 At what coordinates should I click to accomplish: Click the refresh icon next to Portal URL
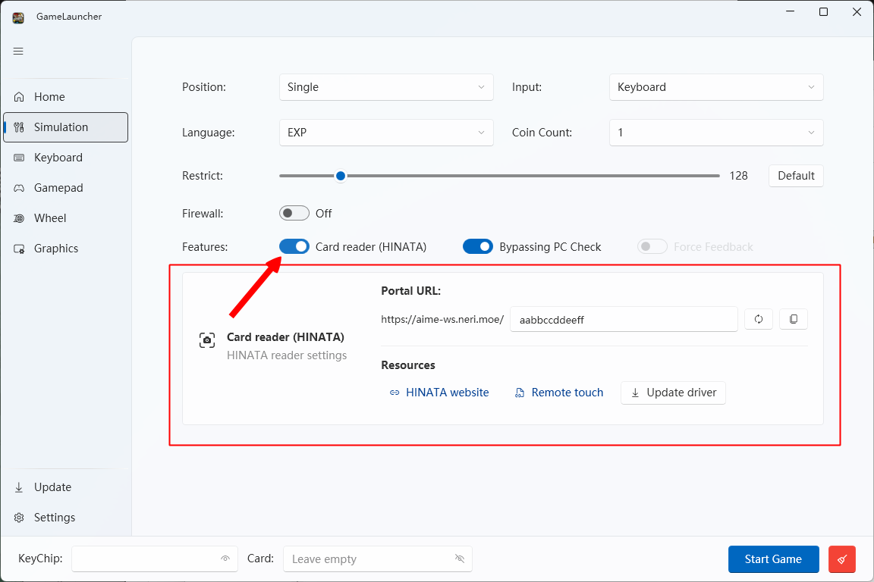[759, 319]
